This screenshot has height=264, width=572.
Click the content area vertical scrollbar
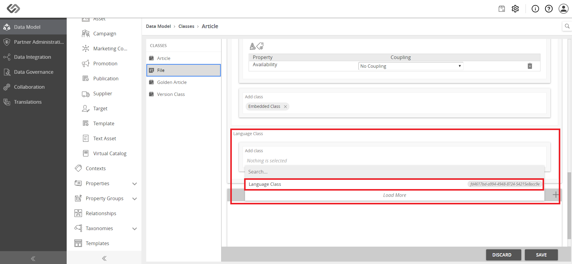[569, 206]
